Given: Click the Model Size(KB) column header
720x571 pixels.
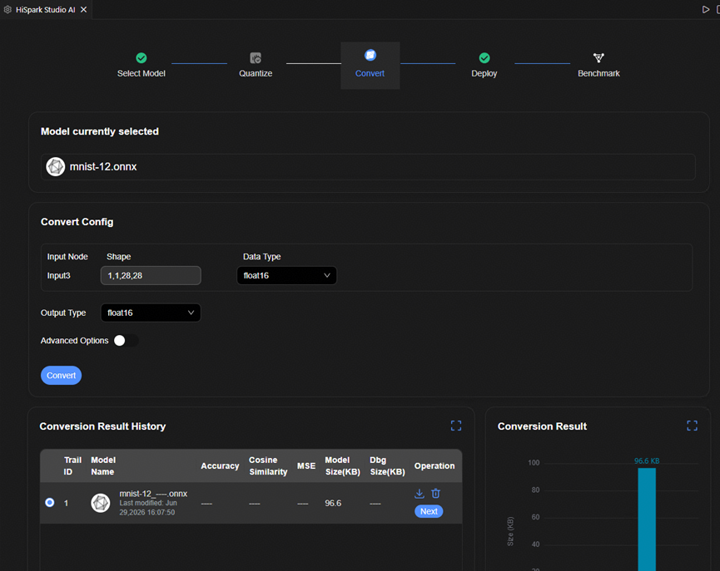Looking at the screenshot, I should coord(343,466).
